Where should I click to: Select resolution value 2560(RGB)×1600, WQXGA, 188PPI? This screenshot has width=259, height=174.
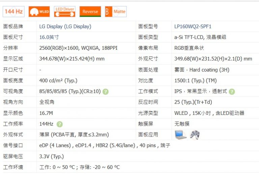pos(78,48)
